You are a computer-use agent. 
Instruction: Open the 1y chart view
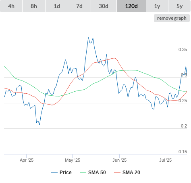(x=157, y=6)
